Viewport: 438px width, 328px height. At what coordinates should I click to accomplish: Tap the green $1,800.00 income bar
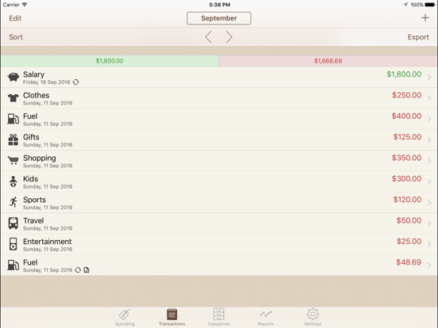[109, 61]
